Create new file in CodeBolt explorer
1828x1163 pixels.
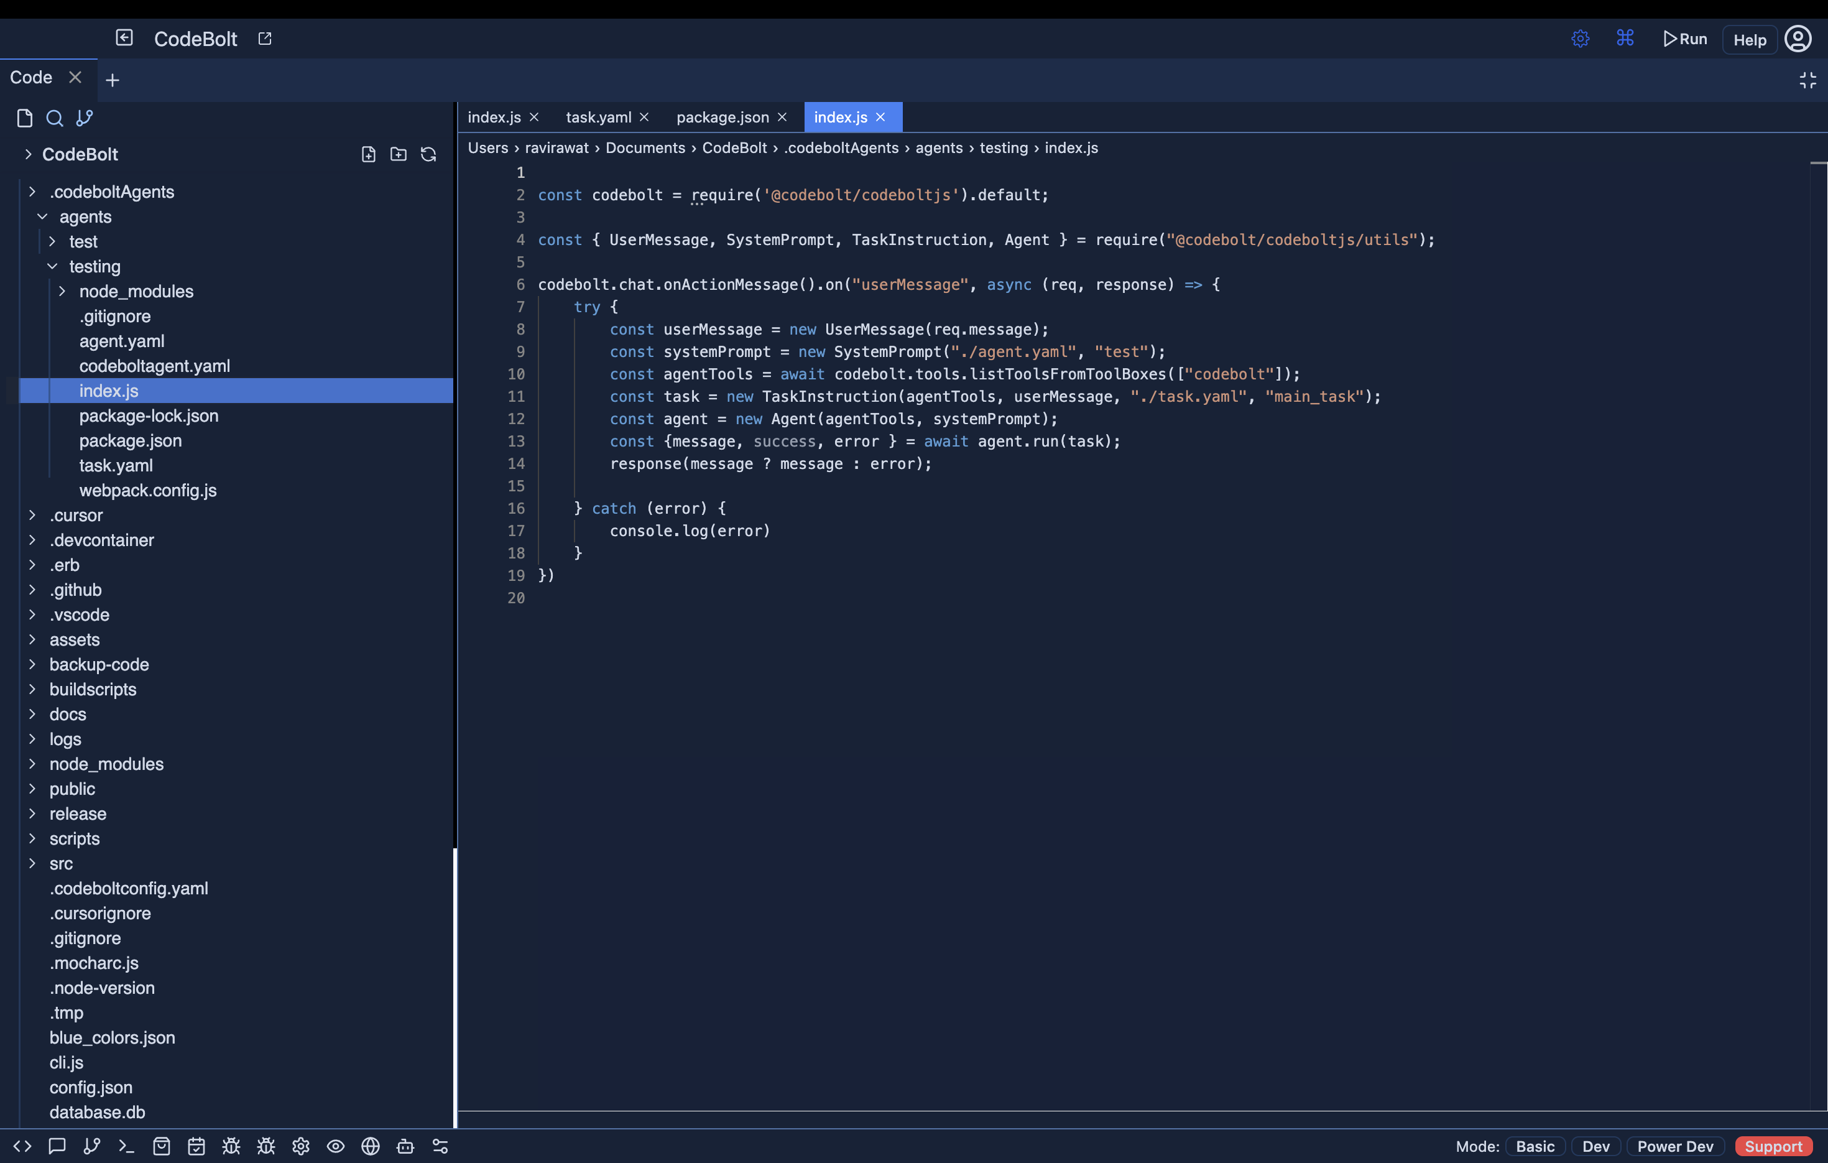coord(368,154)
